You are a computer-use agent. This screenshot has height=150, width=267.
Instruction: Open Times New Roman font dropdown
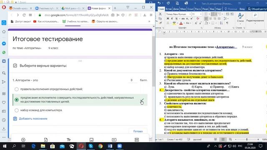pos(190,14)
